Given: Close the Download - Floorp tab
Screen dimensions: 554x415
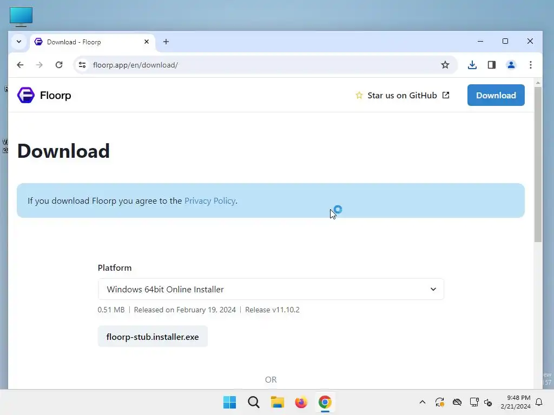Looking at the screenshot, I should click(147, 42).
